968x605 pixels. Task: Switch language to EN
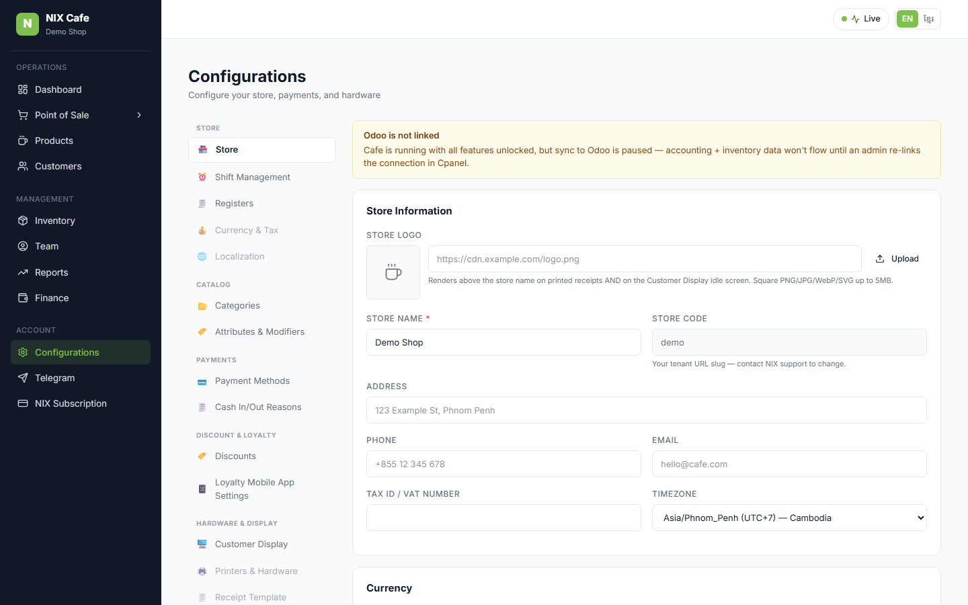pos(908,19)
